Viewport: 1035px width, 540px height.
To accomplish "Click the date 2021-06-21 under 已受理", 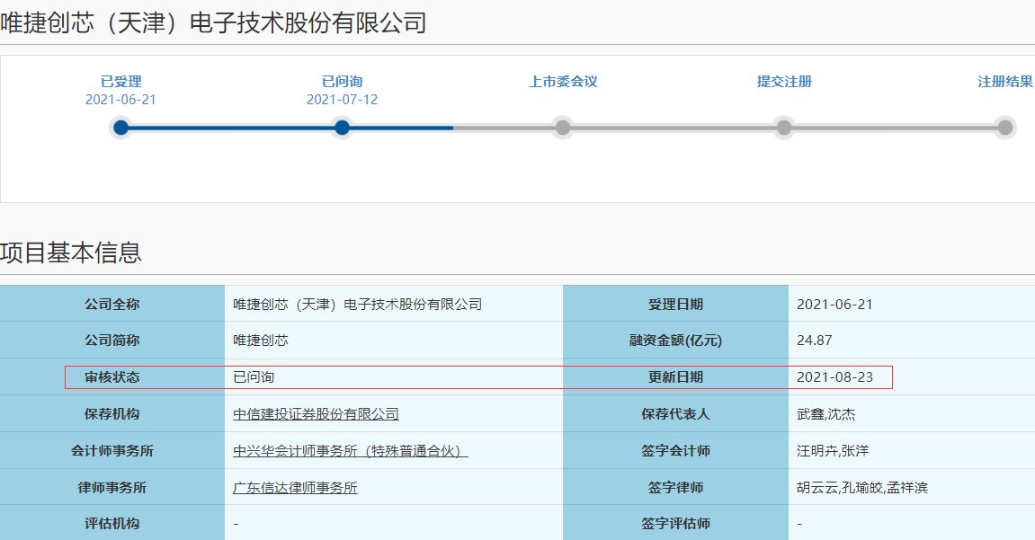I will click(120, 100).
